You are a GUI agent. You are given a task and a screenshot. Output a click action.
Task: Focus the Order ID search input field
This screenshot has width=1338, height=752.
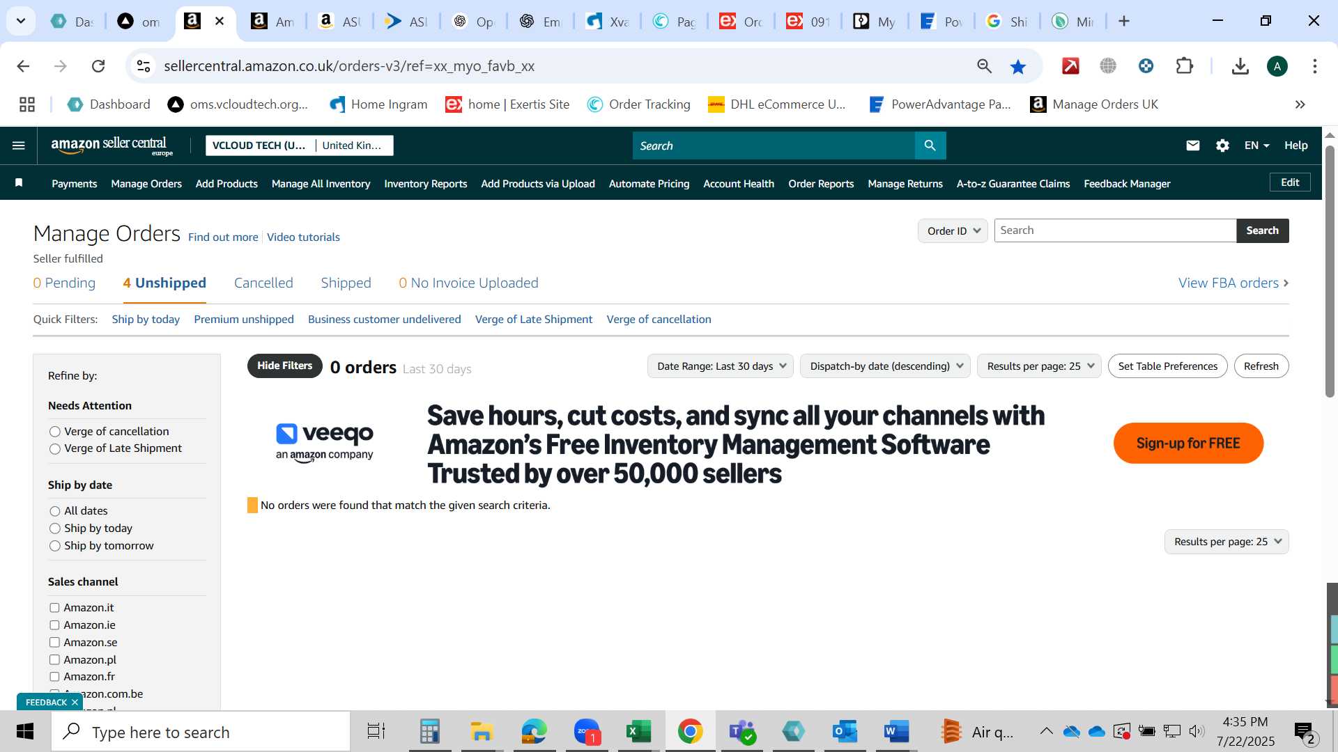[1115, 230]
